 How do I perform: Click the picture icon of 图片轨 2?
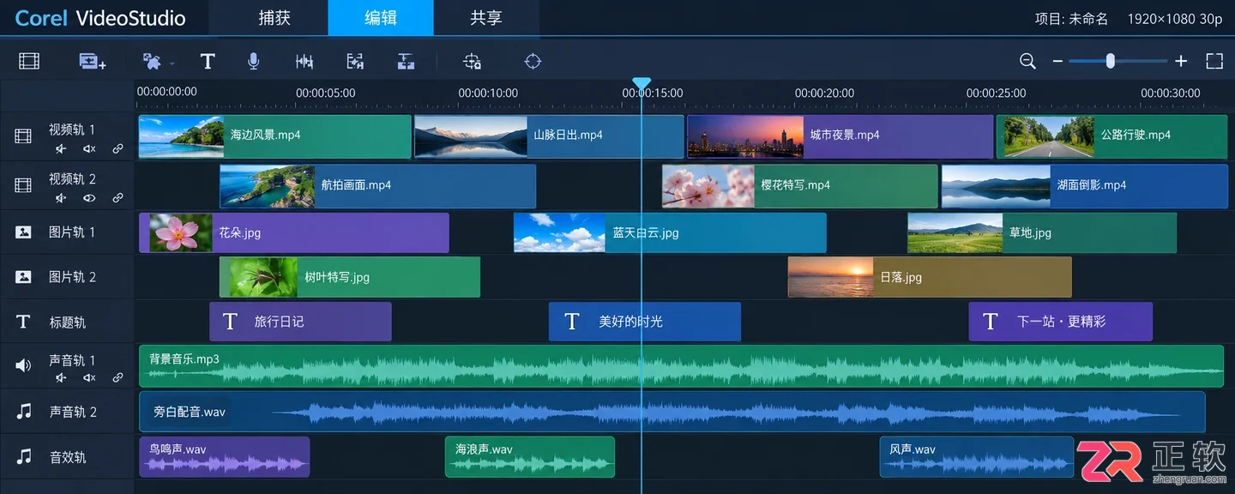tap(23, 277)
